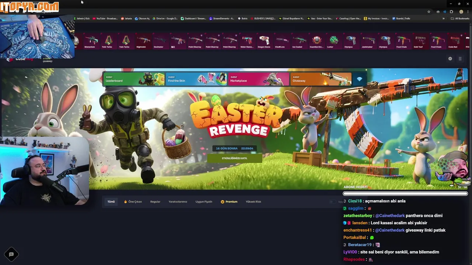Open the My Invoices bookmark
Image resolution: width=472 pixels, height=265 pixels.
[x=376, y=18]
